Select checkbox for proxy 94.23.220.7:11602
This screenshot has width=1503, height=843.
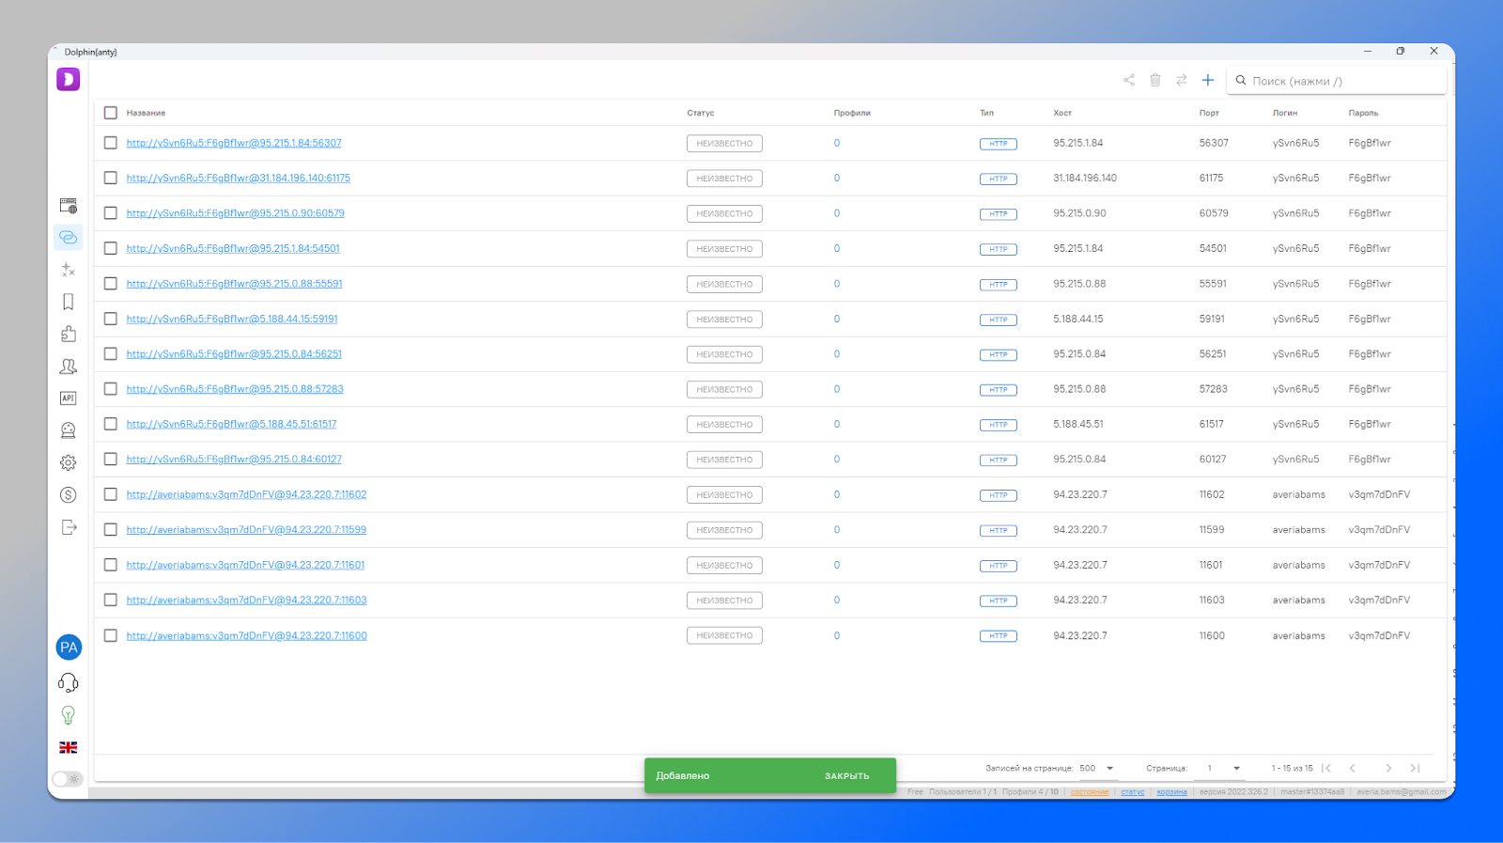click(111, 494)
